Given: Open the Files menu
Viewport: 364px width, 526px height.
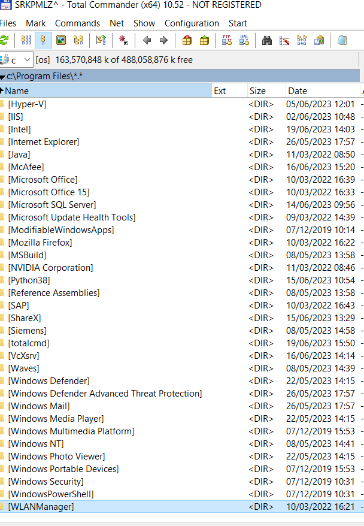Looking at the screenshot, I should 8,23.
